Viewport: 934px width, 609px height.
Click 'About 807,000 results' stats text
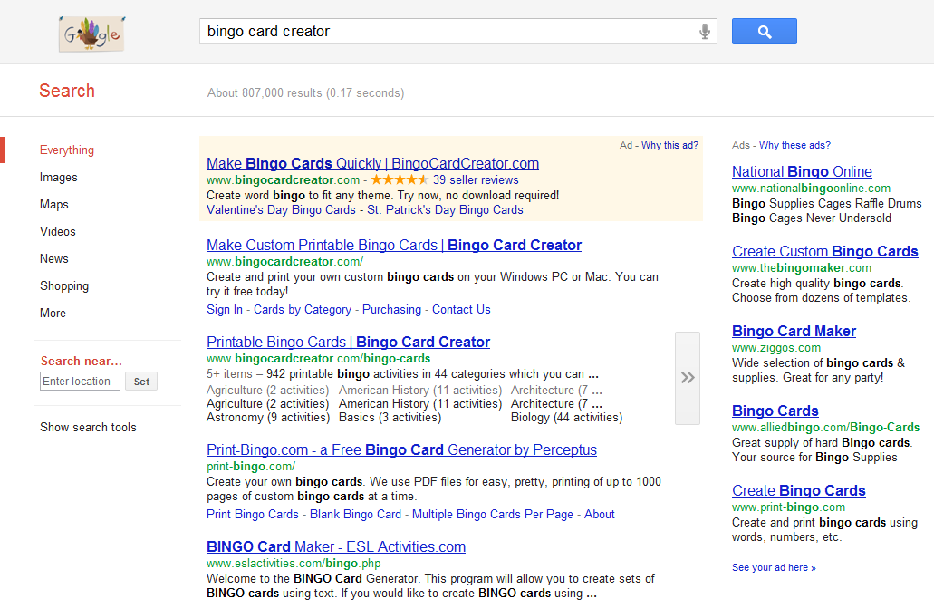[x=305, y=93]
